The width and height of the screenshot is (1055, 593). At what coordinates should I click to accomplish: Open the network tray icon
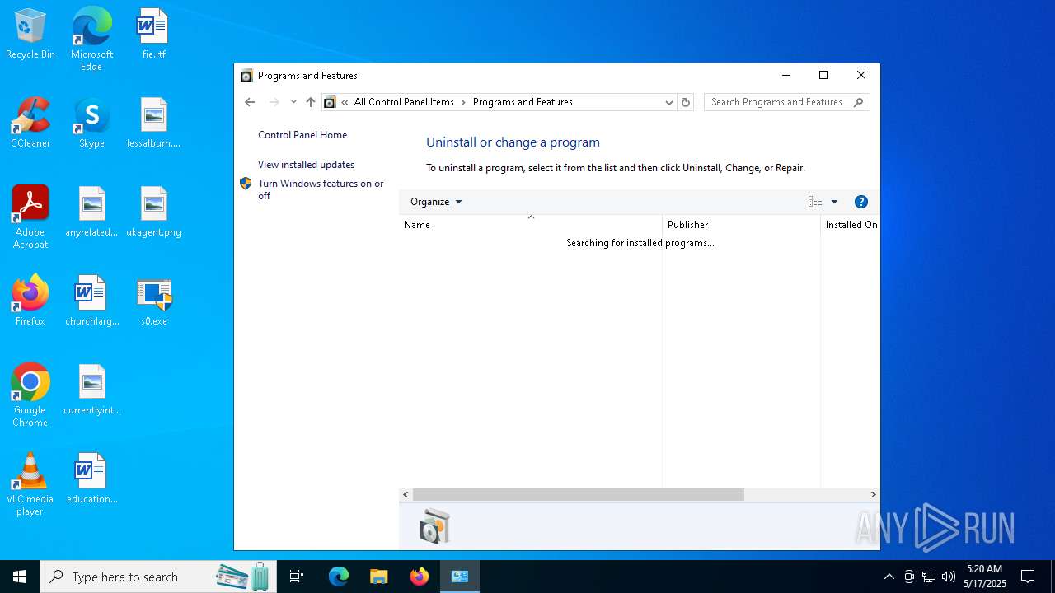tap(929, 577)
